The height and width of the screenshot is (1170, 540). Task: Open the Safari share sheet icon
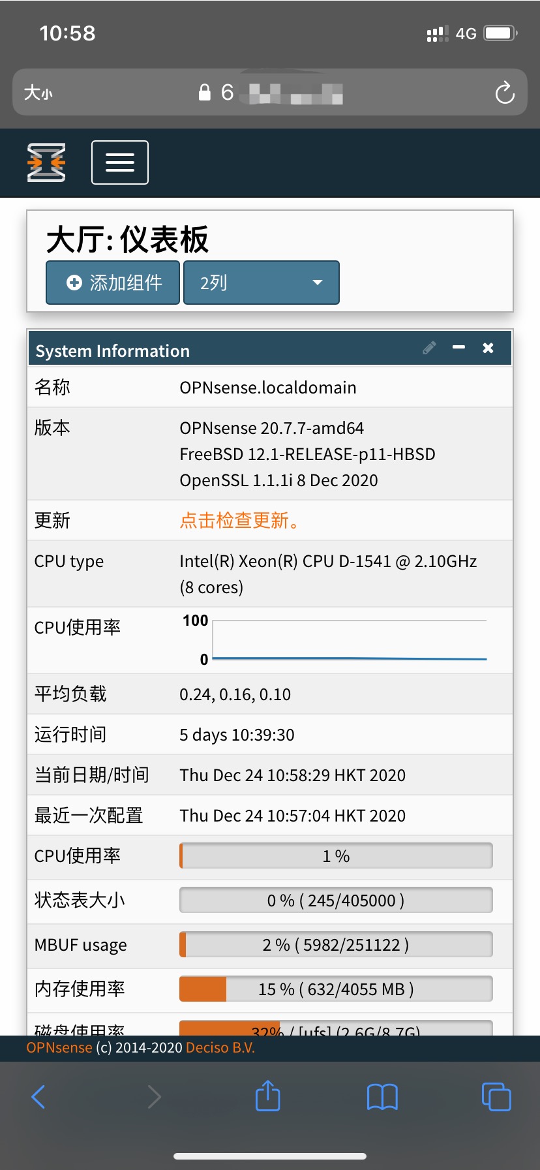(268, 1096)
